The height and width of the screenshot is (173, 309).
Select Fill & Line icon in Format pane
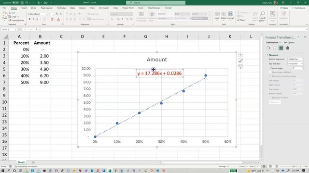tap(268, 48)
